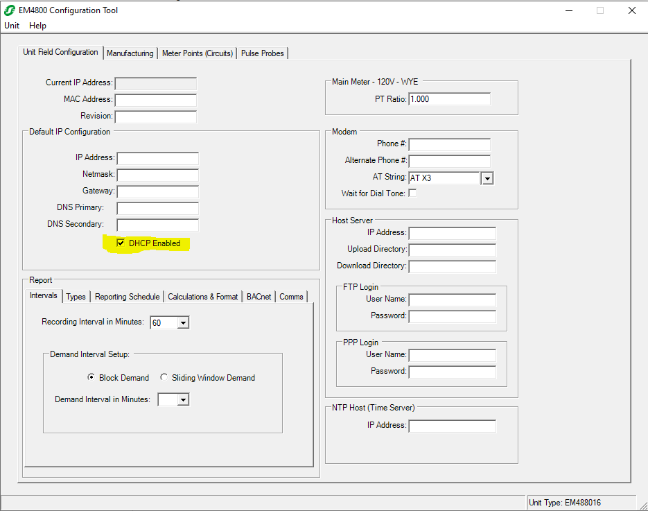Select Block Demand radio button
Viewport: 648px width, 511px height.
coord(91,377)
